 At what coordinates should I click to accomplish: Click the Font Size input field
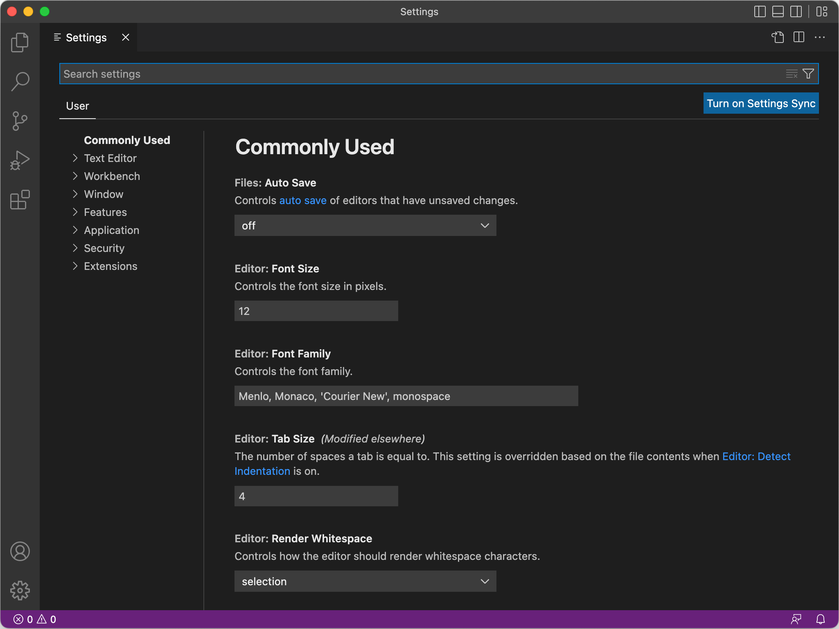coord(316,311)
